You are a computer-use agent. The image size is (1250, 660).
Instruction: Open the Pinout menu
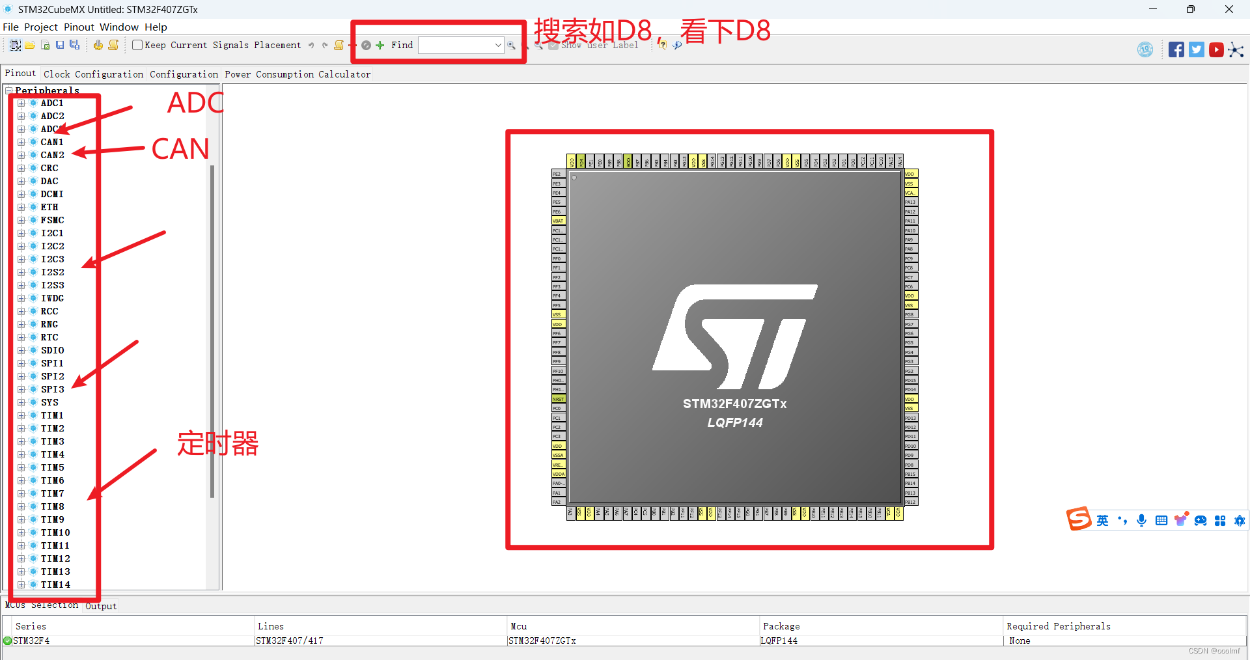click(78, 27)
